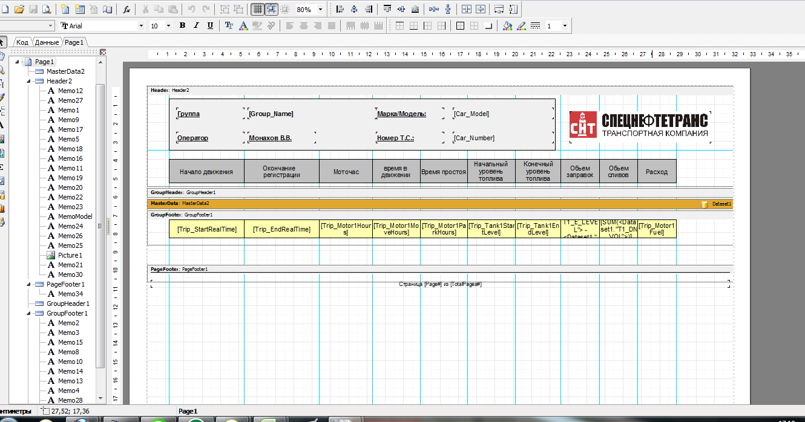Align selected objects to right edges
Screen dimensions: 805x422
pyautogui.click(x=369, y=10)
